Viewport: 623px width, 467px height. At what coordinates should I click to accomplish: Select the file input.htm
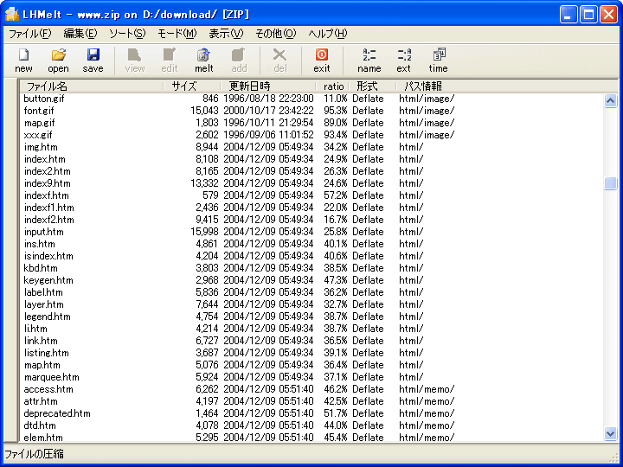coord(44,232)
